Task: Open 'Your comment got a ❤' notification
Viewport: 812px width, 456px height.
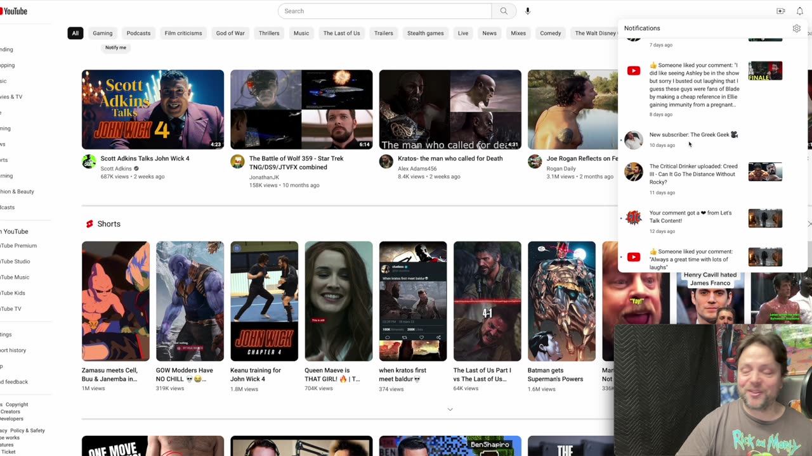Action: point(690,217)
